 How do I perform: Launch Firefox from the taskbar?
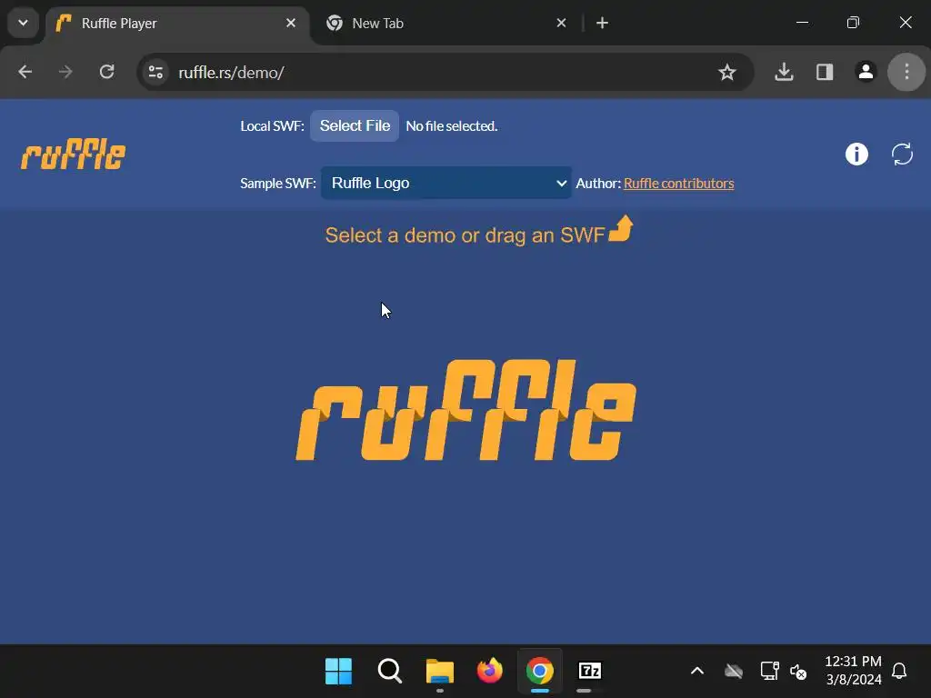tap(490, 672)
